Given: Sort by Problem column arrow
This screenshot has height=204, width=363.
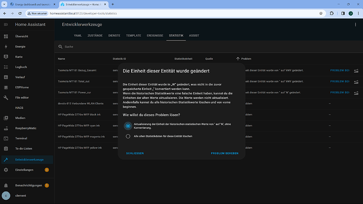Looking at the screenshot, I should coord(238,59).
